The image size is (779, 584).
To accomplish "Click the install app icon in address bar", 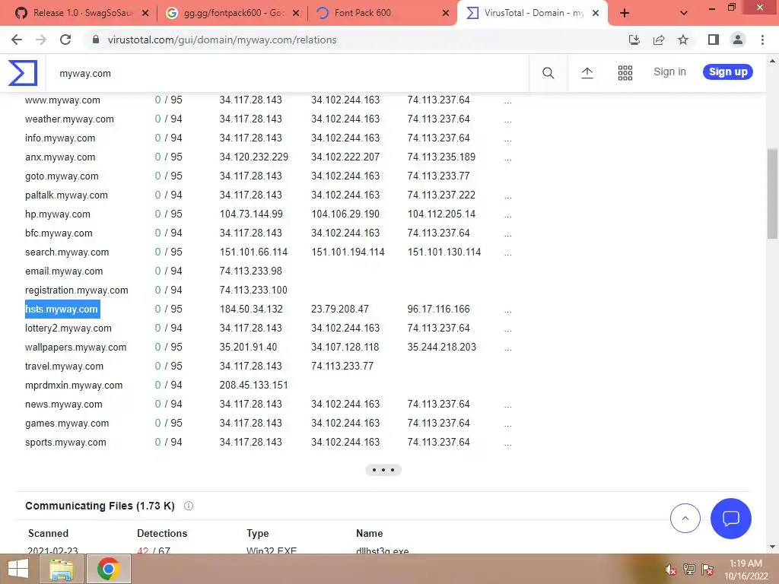I will [x=634, y=40].
